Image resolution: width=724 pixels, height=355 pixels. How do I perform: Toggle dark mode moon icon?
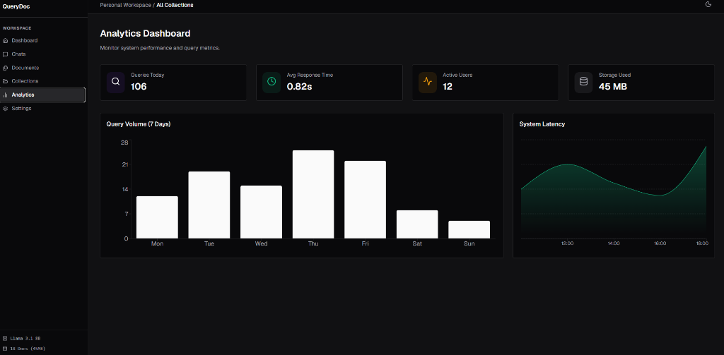click(708, 4)
